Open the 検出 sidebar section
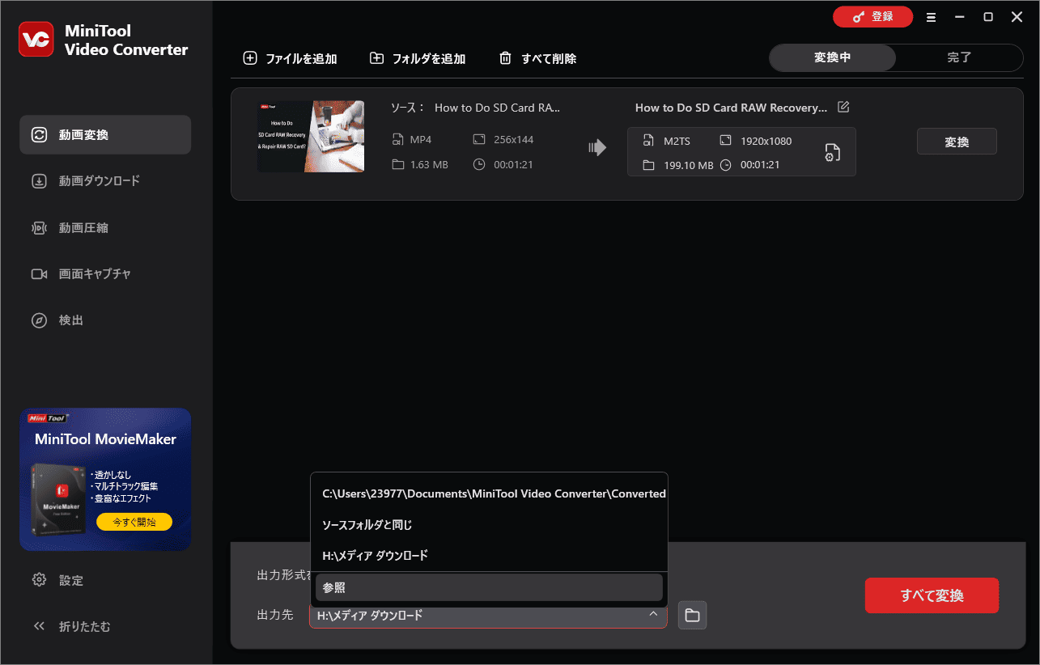Screen dimensions: 1040x665 click(105, 320)
